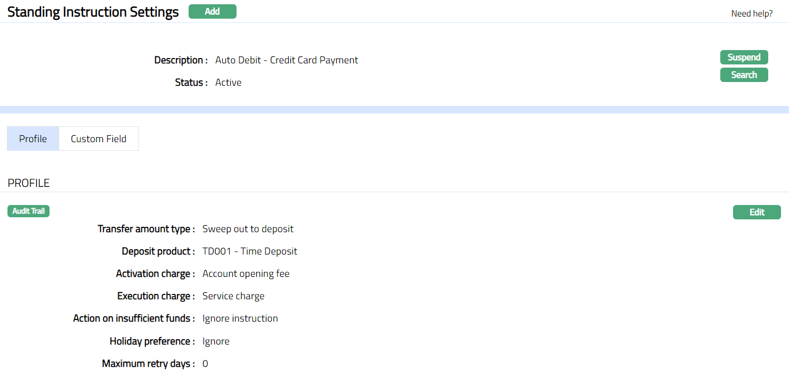Click the Active status value
The image size is (789, 377).
pos(228,83)
